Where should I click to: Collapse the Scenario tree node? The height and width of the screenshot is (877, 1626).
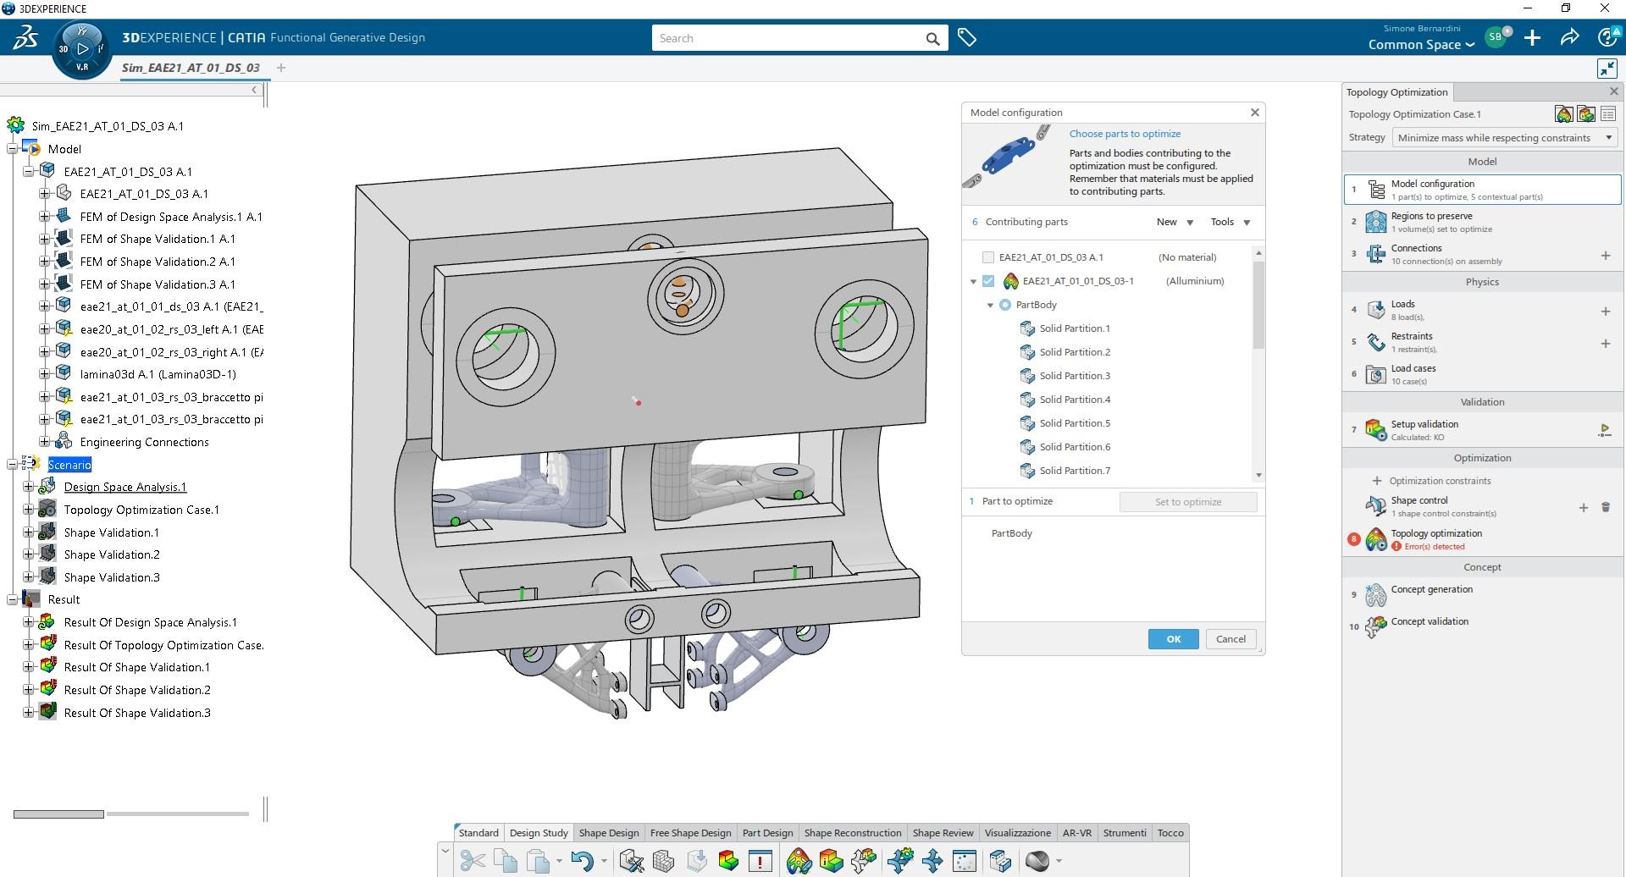pos(12,464)
